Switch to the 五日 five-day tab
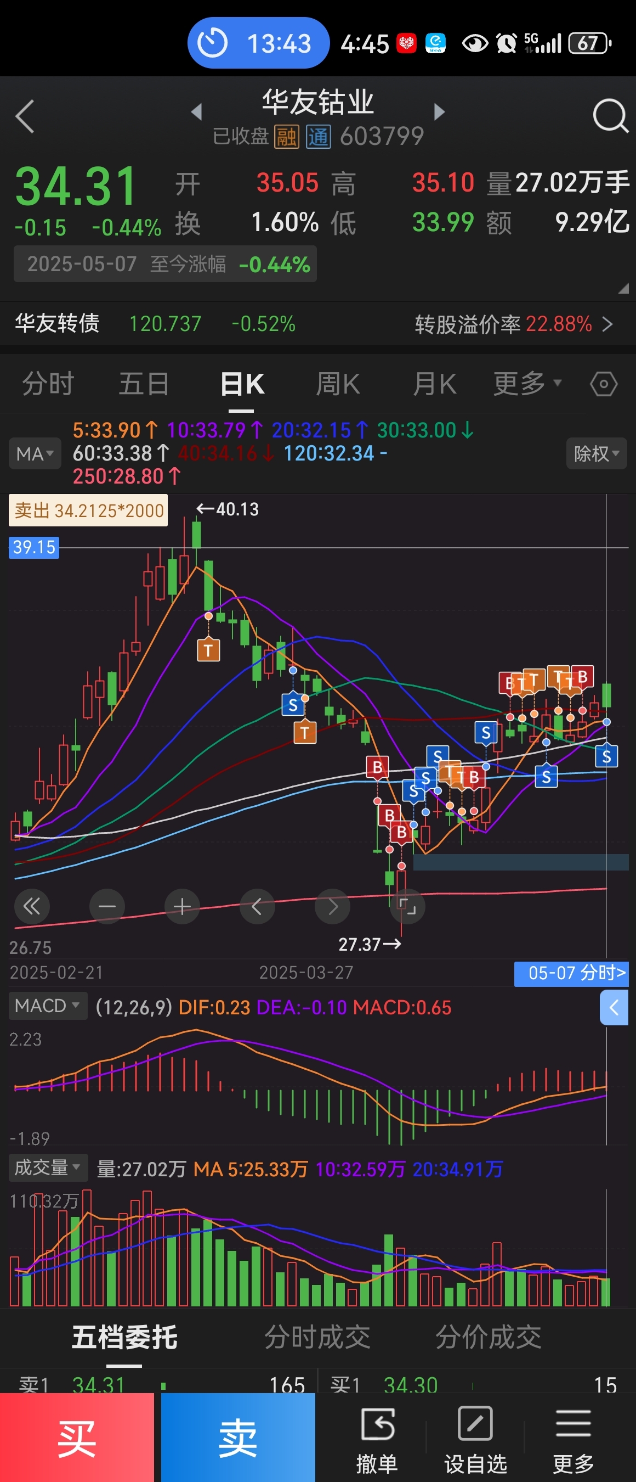Screen dimensions: 636x1482 pos(144,384)
